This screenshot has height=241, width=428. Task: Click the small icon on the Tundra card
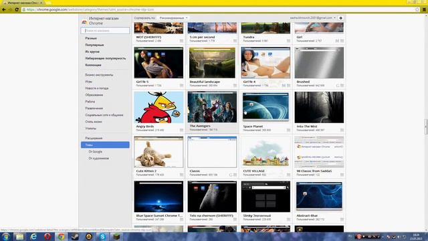pyautogui.click(x=288, y=41)
